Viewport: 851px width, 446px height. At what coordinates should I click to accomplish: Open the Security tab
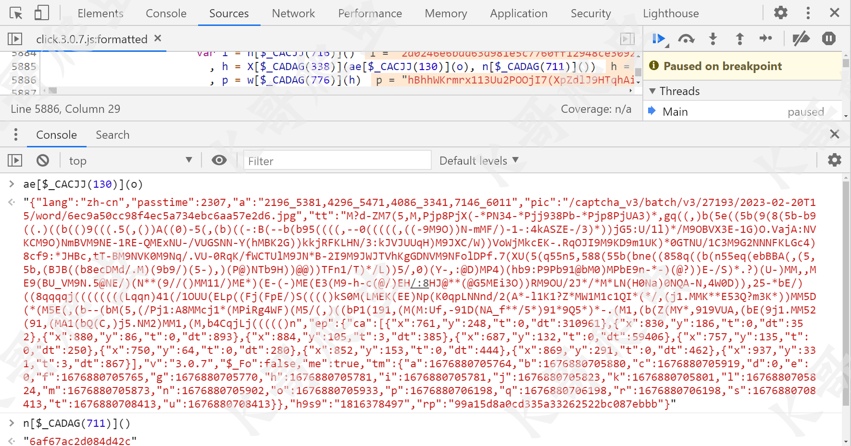(x=590, y=13)
